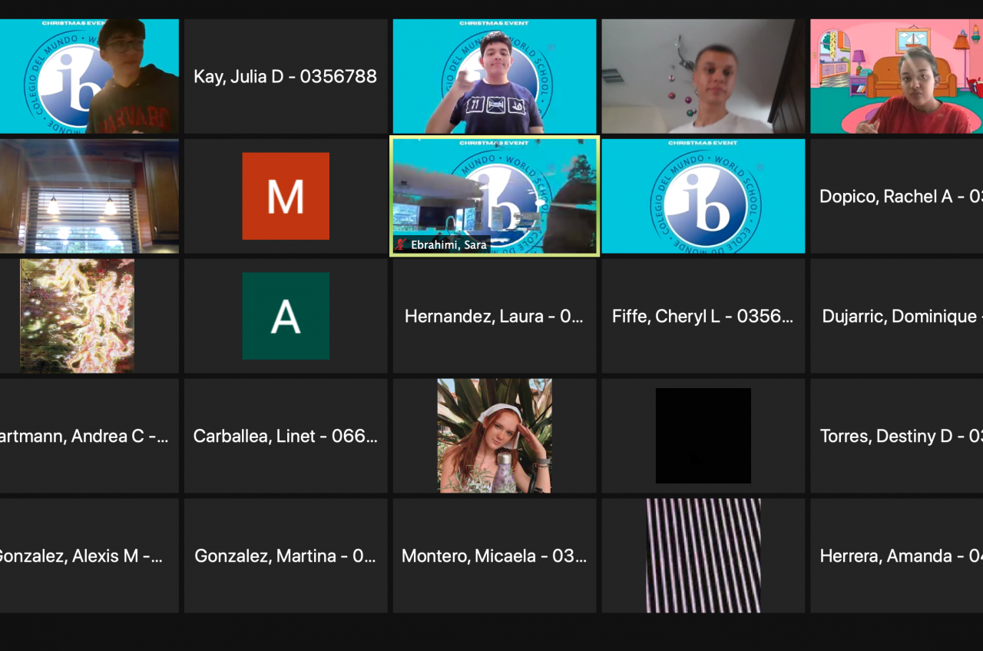Screen dimensions: 983x651
Task: Select IB logo video tile with no person
Action: pyautogui.click(x=703, y=196)
